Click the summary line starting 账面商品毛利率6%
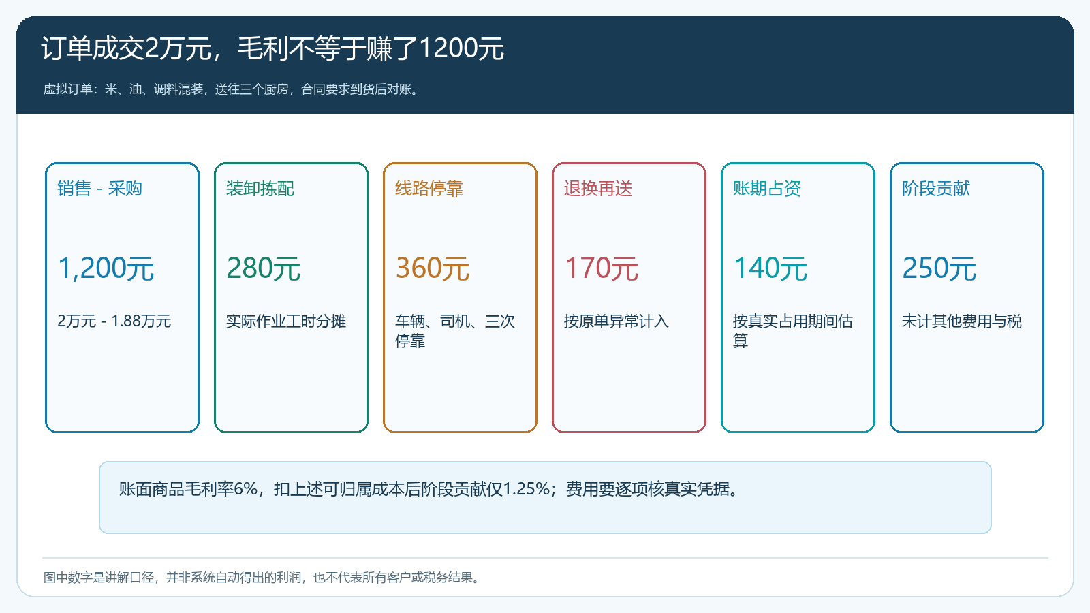Image resolution: width=1090 pixels, height=613 pixels. point(431,489)
